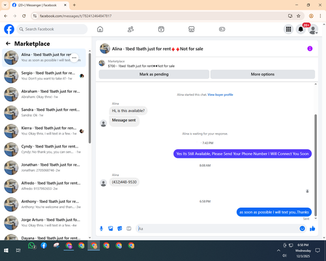Open the account profile avatar menu
This screenshot has height=261, width=326.
click(313, 29)
